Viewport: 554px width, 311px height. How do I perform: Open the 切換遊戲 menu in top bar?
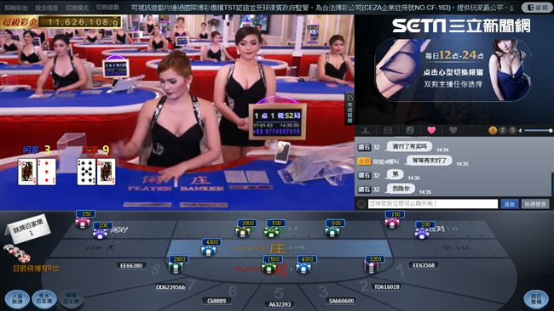pyautogui.click(x=107, y=7)
